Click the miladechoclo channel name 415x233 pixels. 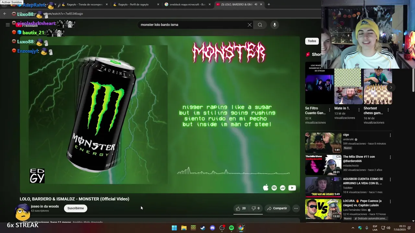(x=350, y=166)
